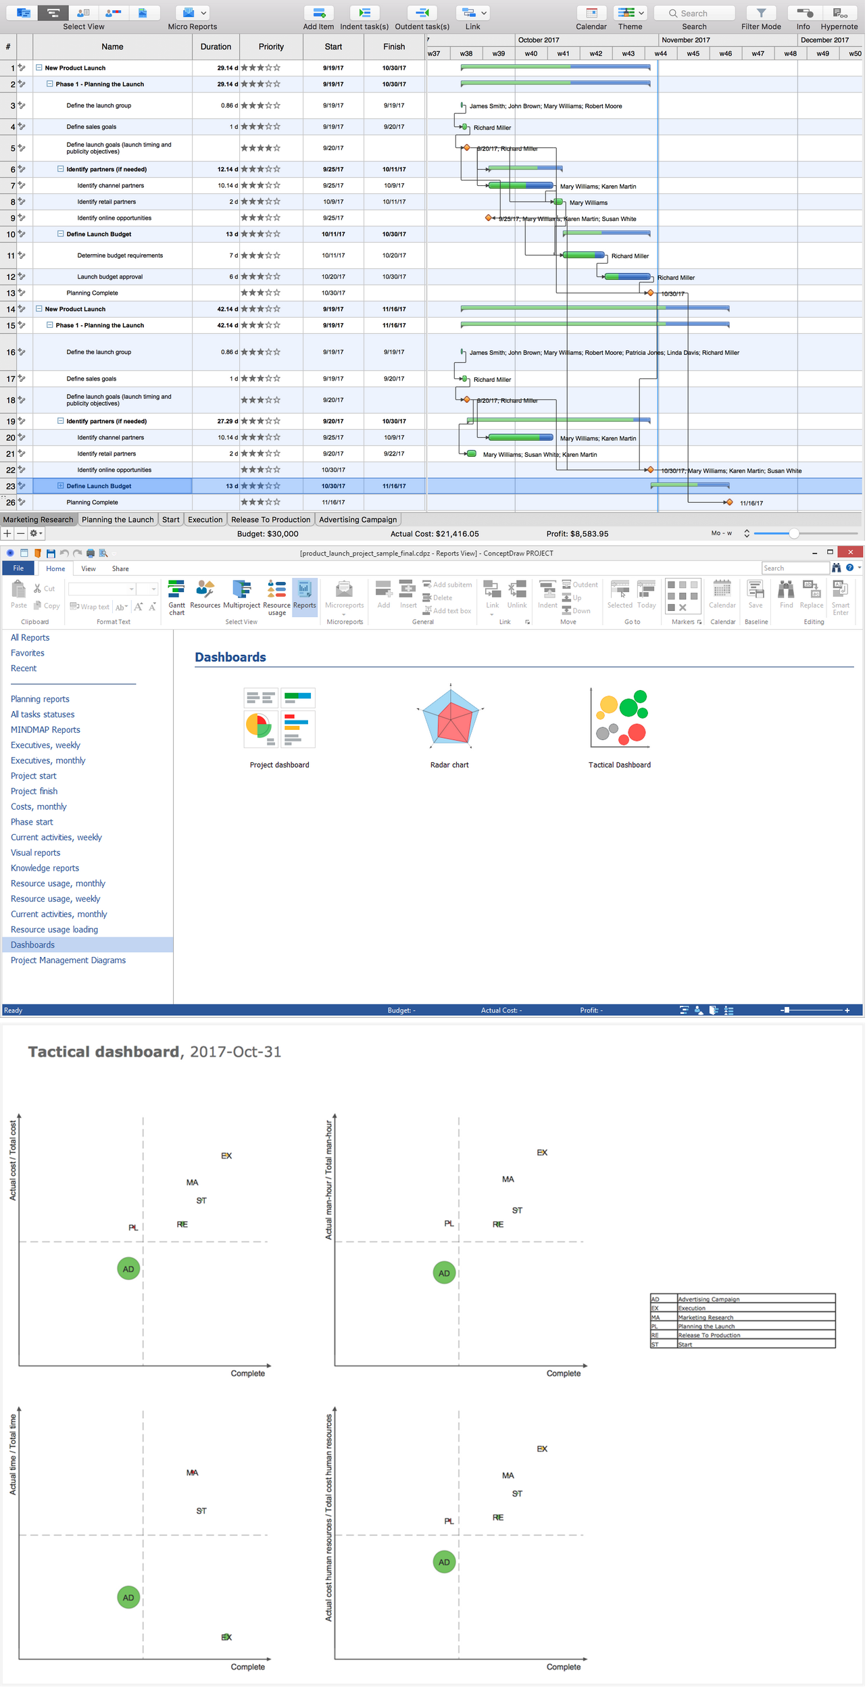Click the Indent task(s) icon
Viewport: 867px width, 1687px height.
365,13
